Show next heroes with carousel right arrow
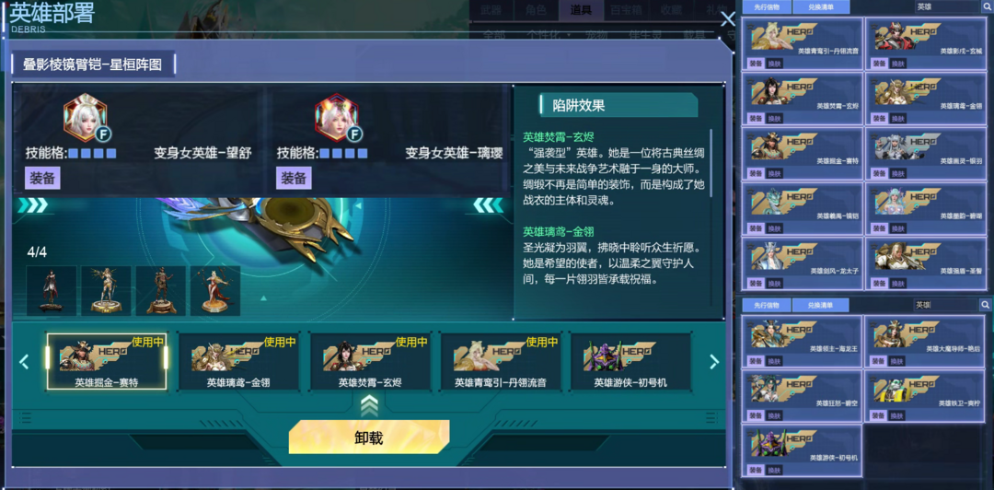This screenshot has height=490, width=994. click(x=714, y=362)
